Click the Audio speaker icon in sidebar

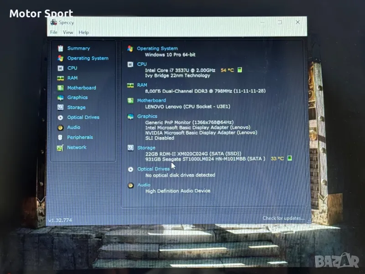(x=60, y=127)
